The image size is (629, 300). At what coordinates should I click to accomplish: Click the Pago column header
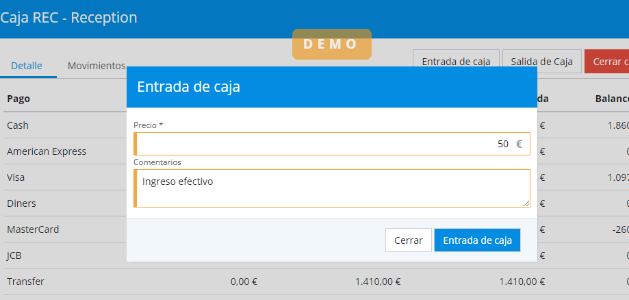[18, 99]
